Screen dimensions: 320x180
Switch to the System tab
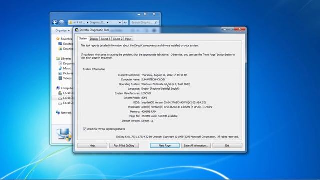click(x=83, y=38)
